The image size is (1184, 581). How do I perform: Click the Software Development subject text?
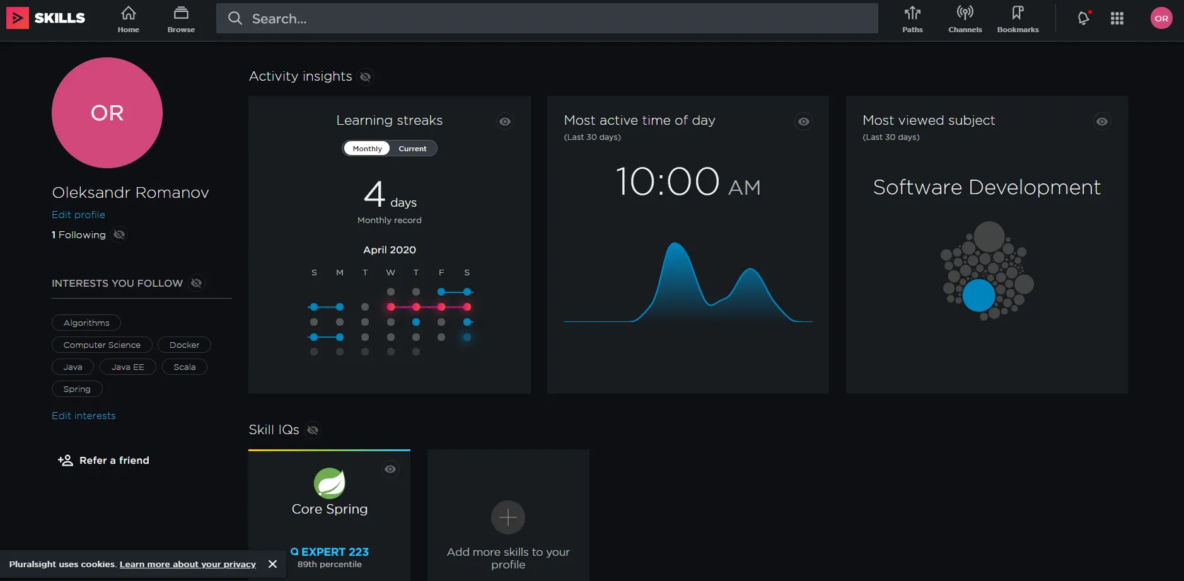point(987,187)
